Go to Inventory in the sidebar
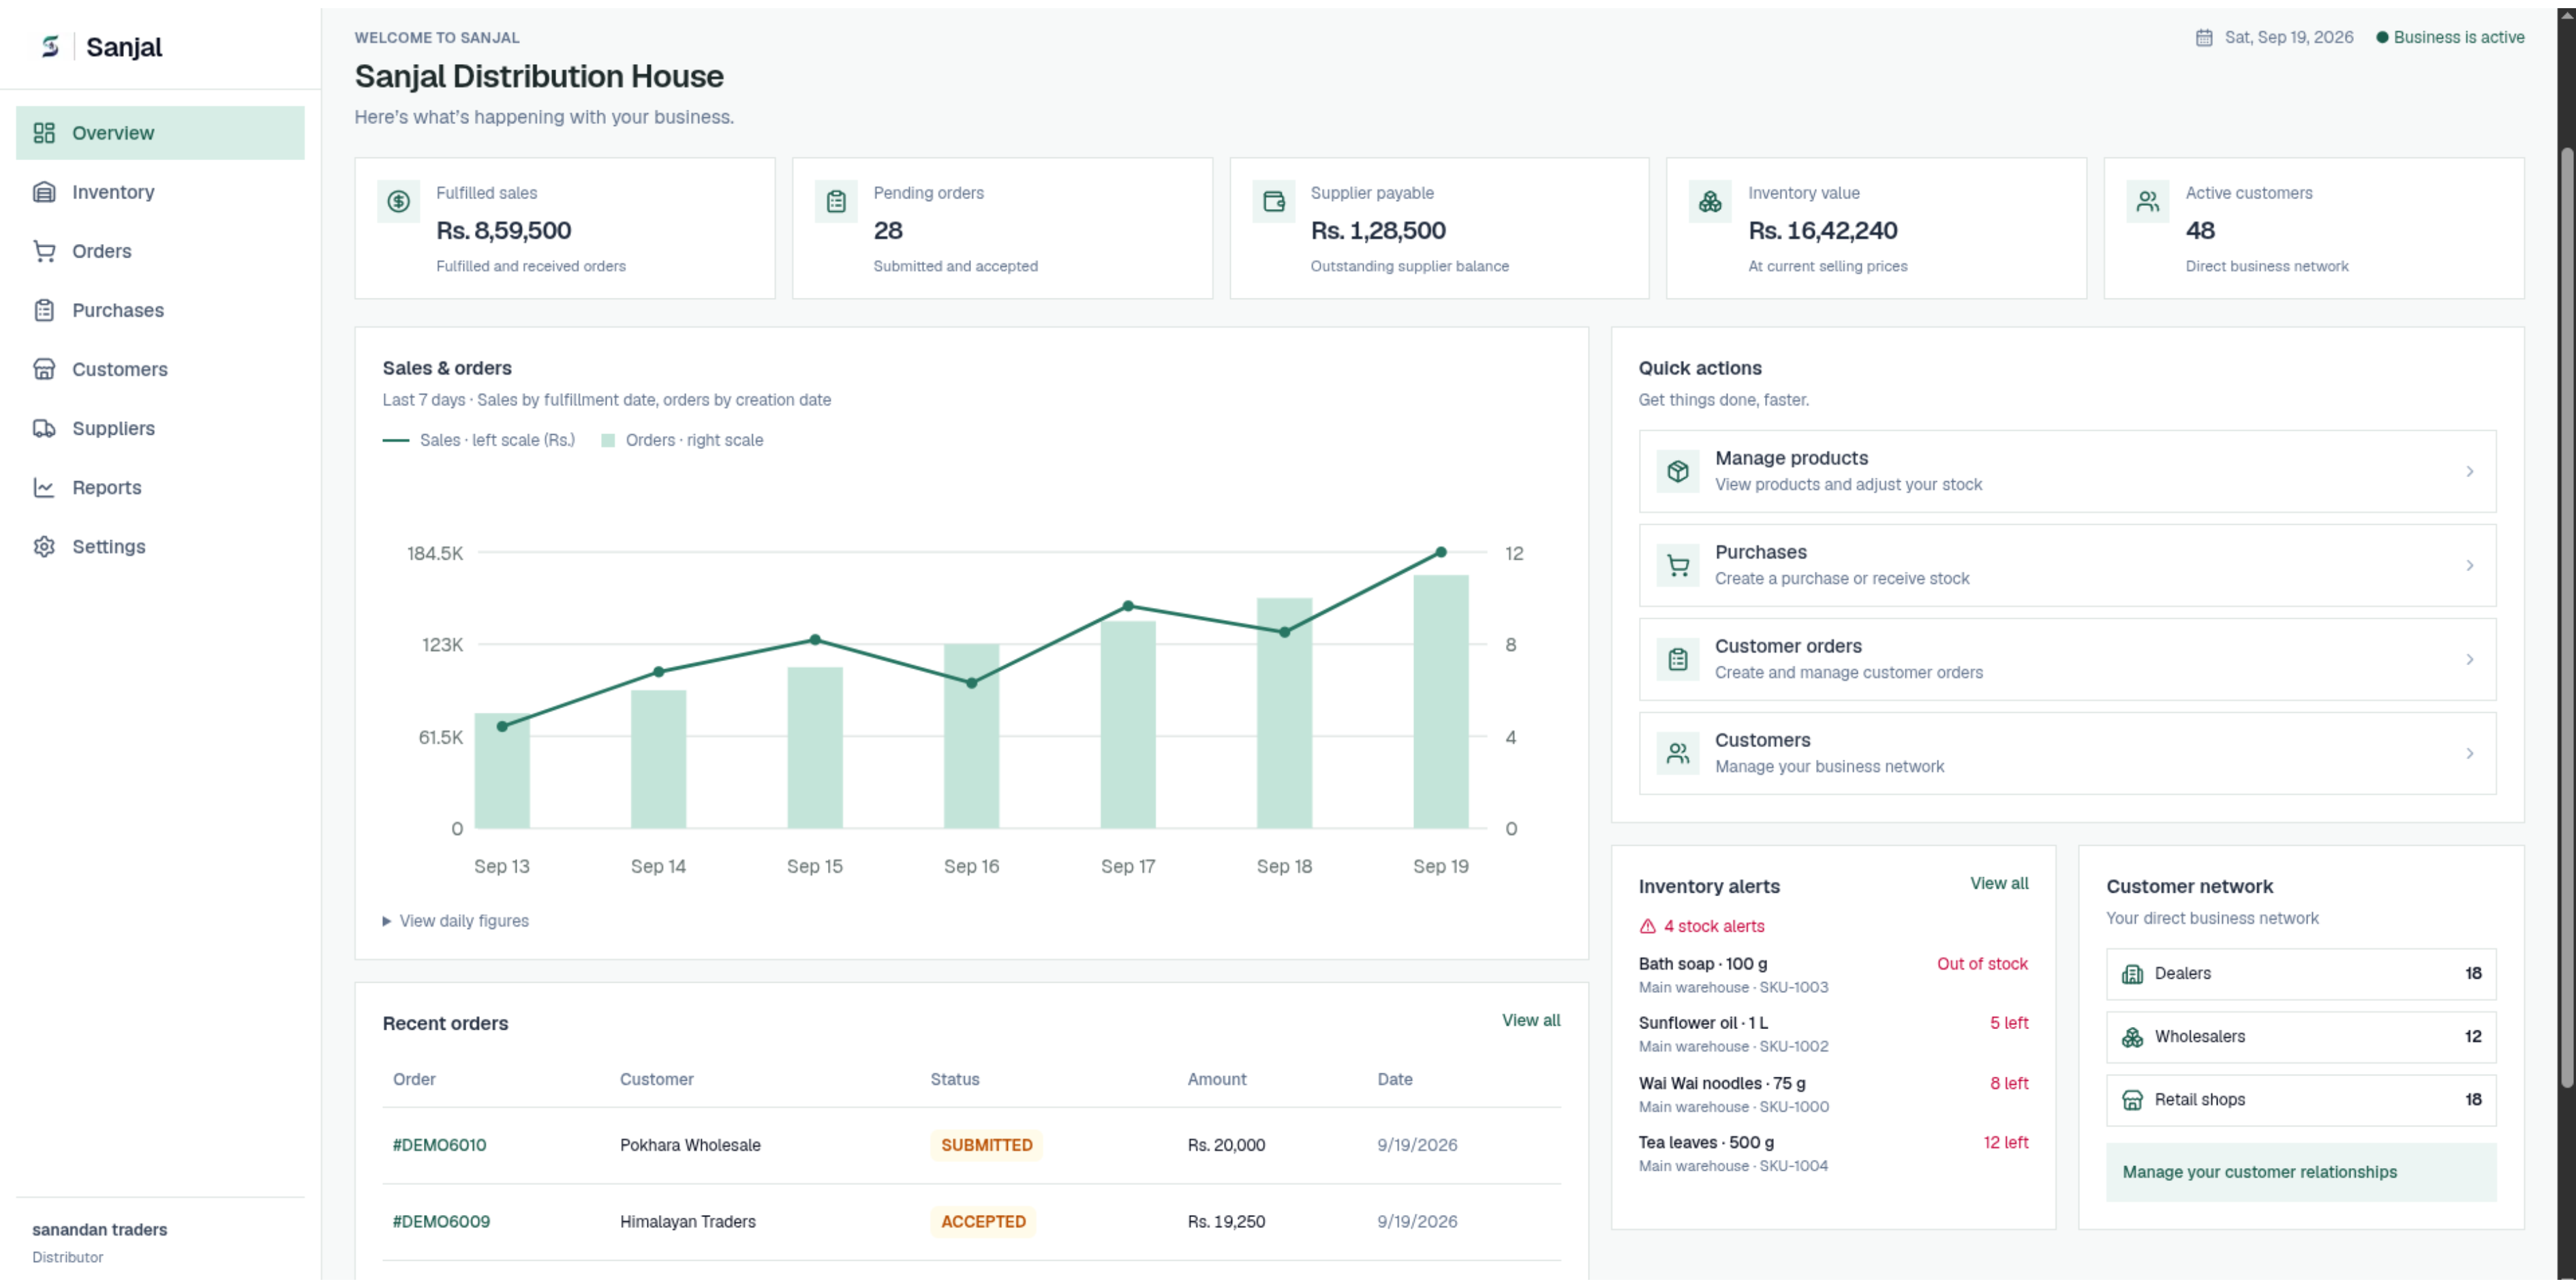Image resolution: width=2576 pixels, height=1288 pixels. pyautogui.click(x=160, y=192)
